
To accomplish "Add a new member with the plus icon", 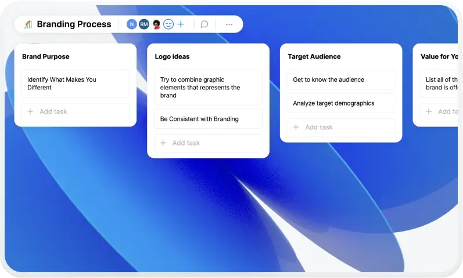I will tap(181, 24).
